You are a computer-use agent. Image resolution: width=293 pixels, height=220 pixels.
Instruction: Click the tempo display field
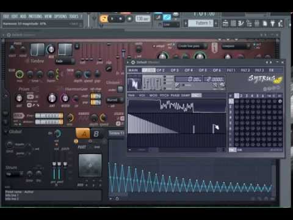tap(143, 19)
